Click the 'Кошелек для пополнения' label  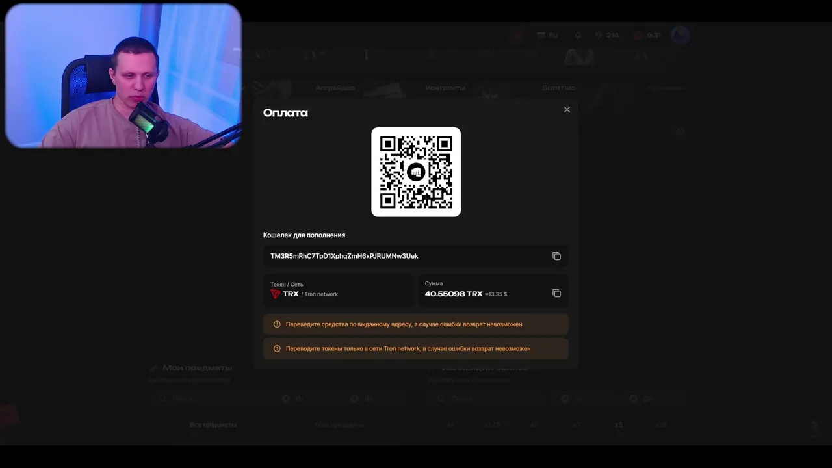click(304, 235)
